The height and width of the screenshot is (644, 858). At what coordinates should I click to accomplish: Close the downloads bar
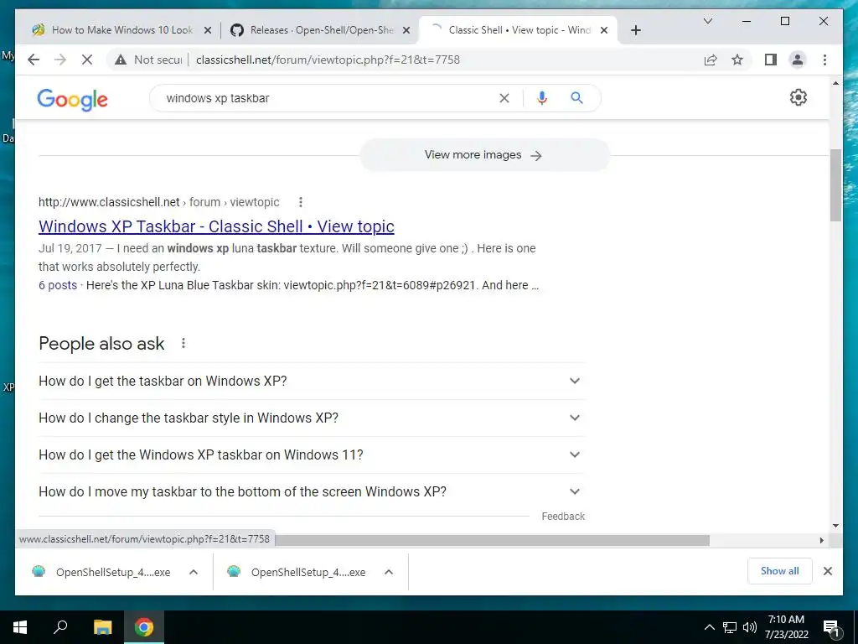(x=827, y=571)
